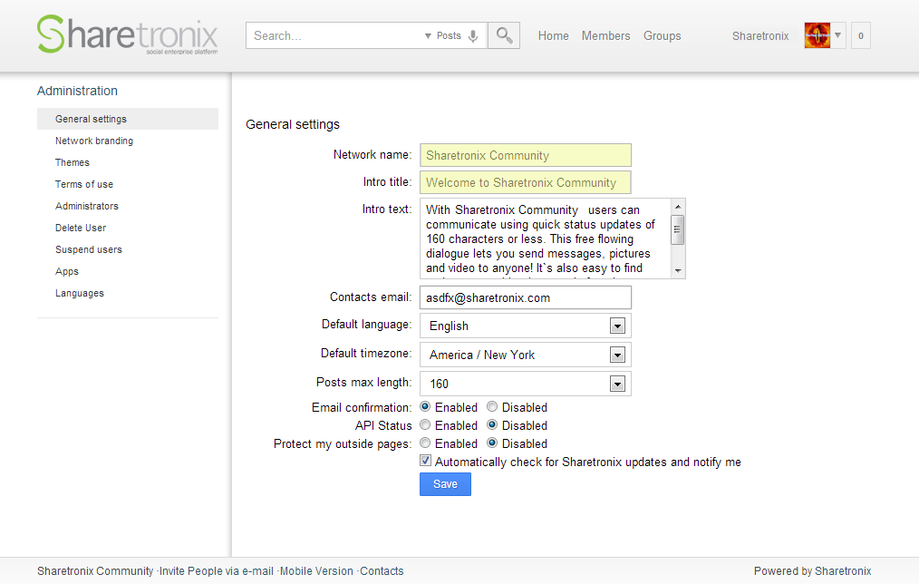919x584 pixels.
Task: Uncheck automatic Sharetronix updates checkbox
Action: tap(426, 462)
